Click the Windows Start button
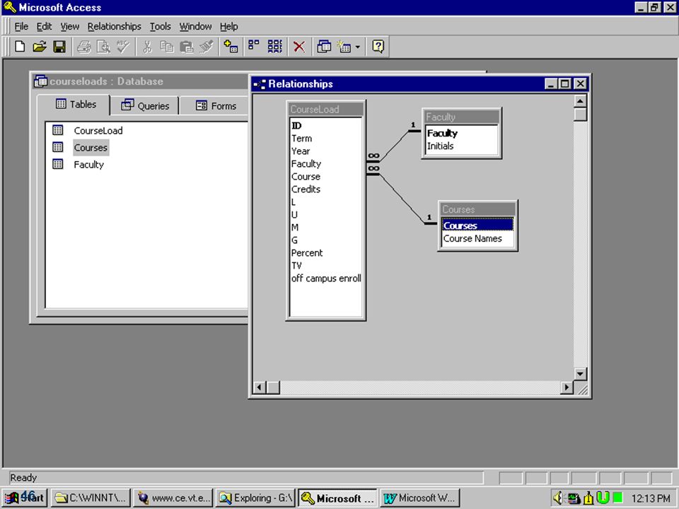Screen dimensions: 679x509 (25, 498)
